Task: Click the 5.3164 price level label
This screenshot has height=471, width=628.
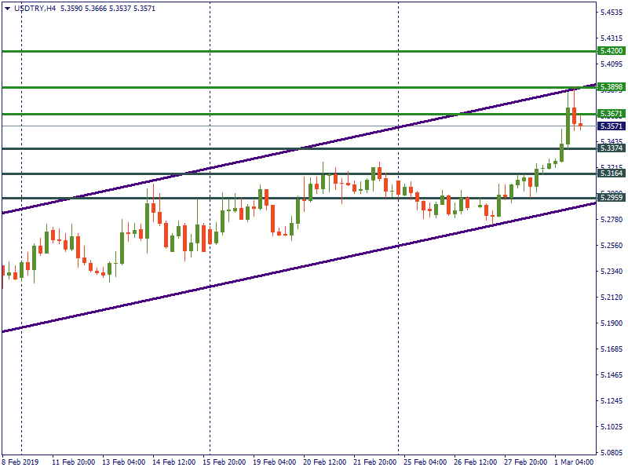Action: pyautogui.click(x=611, y=173)
